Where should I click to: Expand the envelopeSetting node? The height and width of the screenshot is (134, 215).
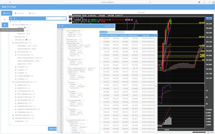click(x=16, y=100)
